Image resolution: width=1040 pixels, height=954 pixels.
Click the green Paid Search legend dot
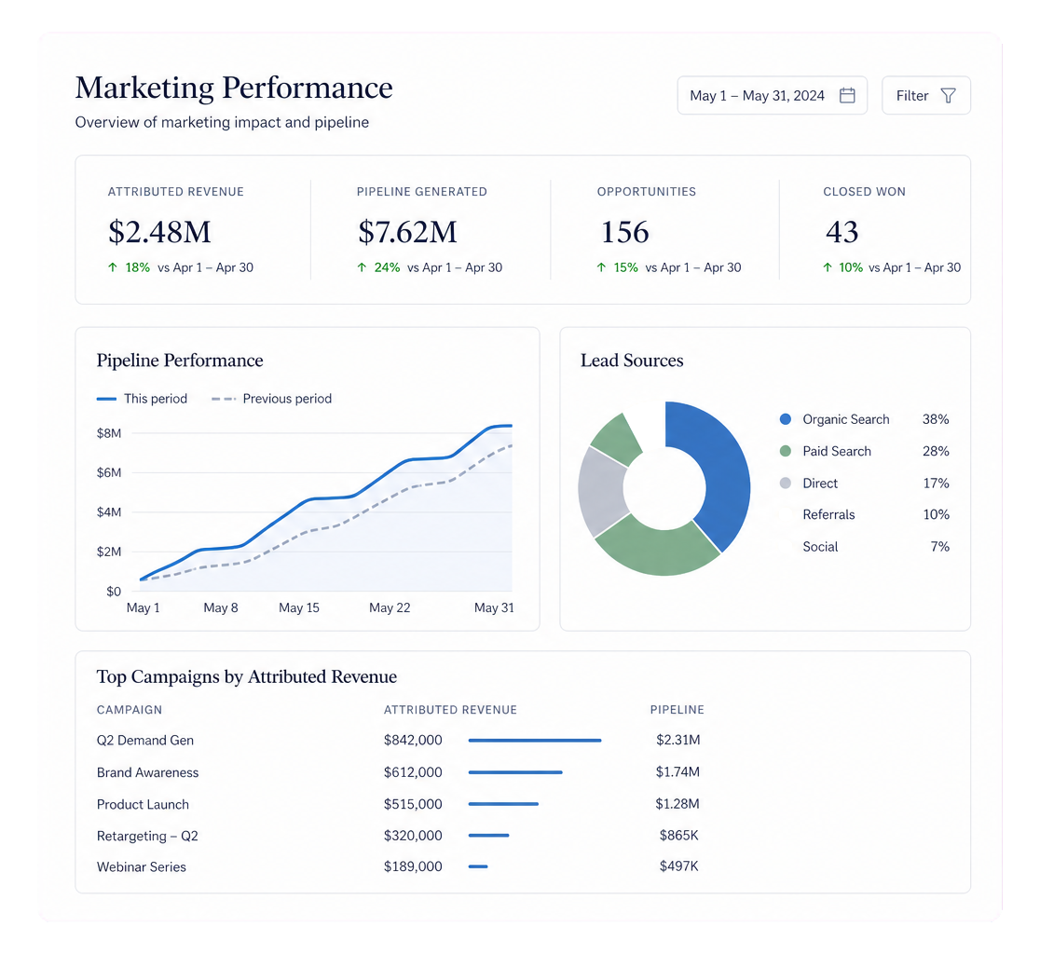coord(786,451)
